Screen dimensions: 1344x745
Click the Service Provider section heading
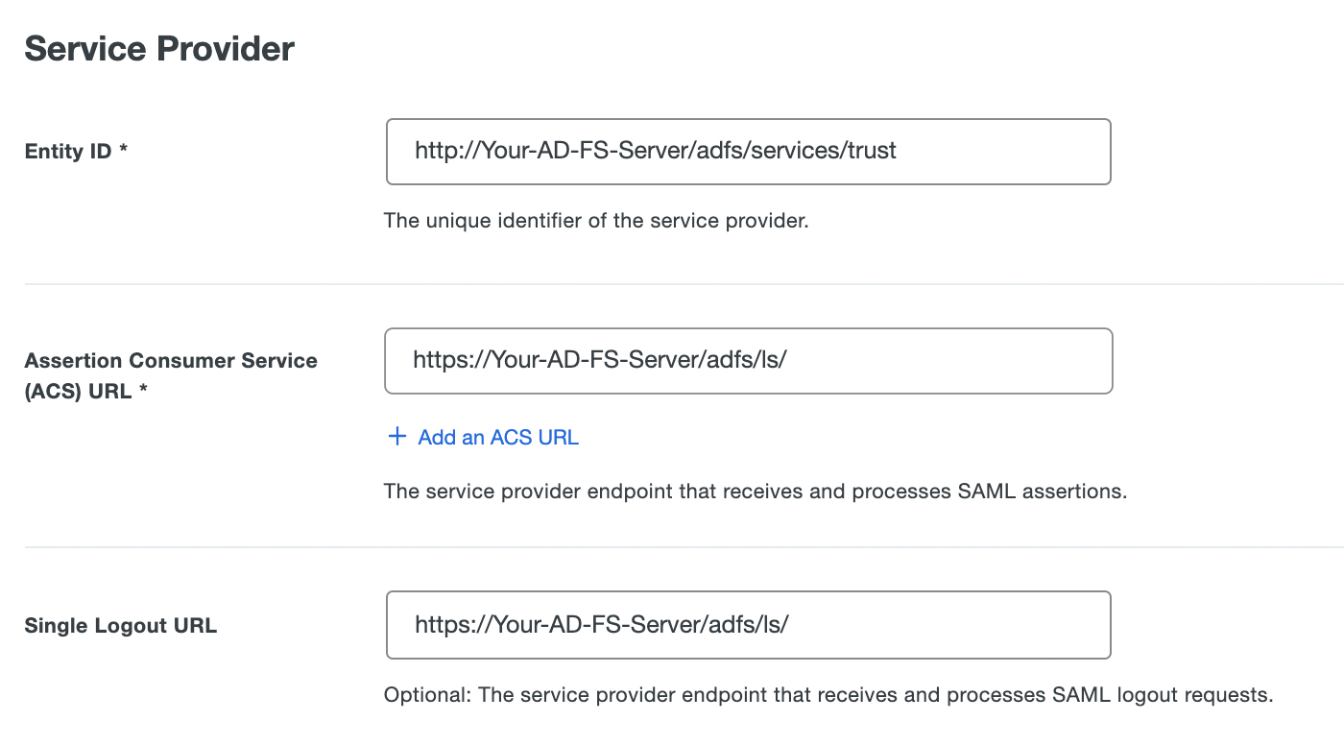tap(158, 48)
